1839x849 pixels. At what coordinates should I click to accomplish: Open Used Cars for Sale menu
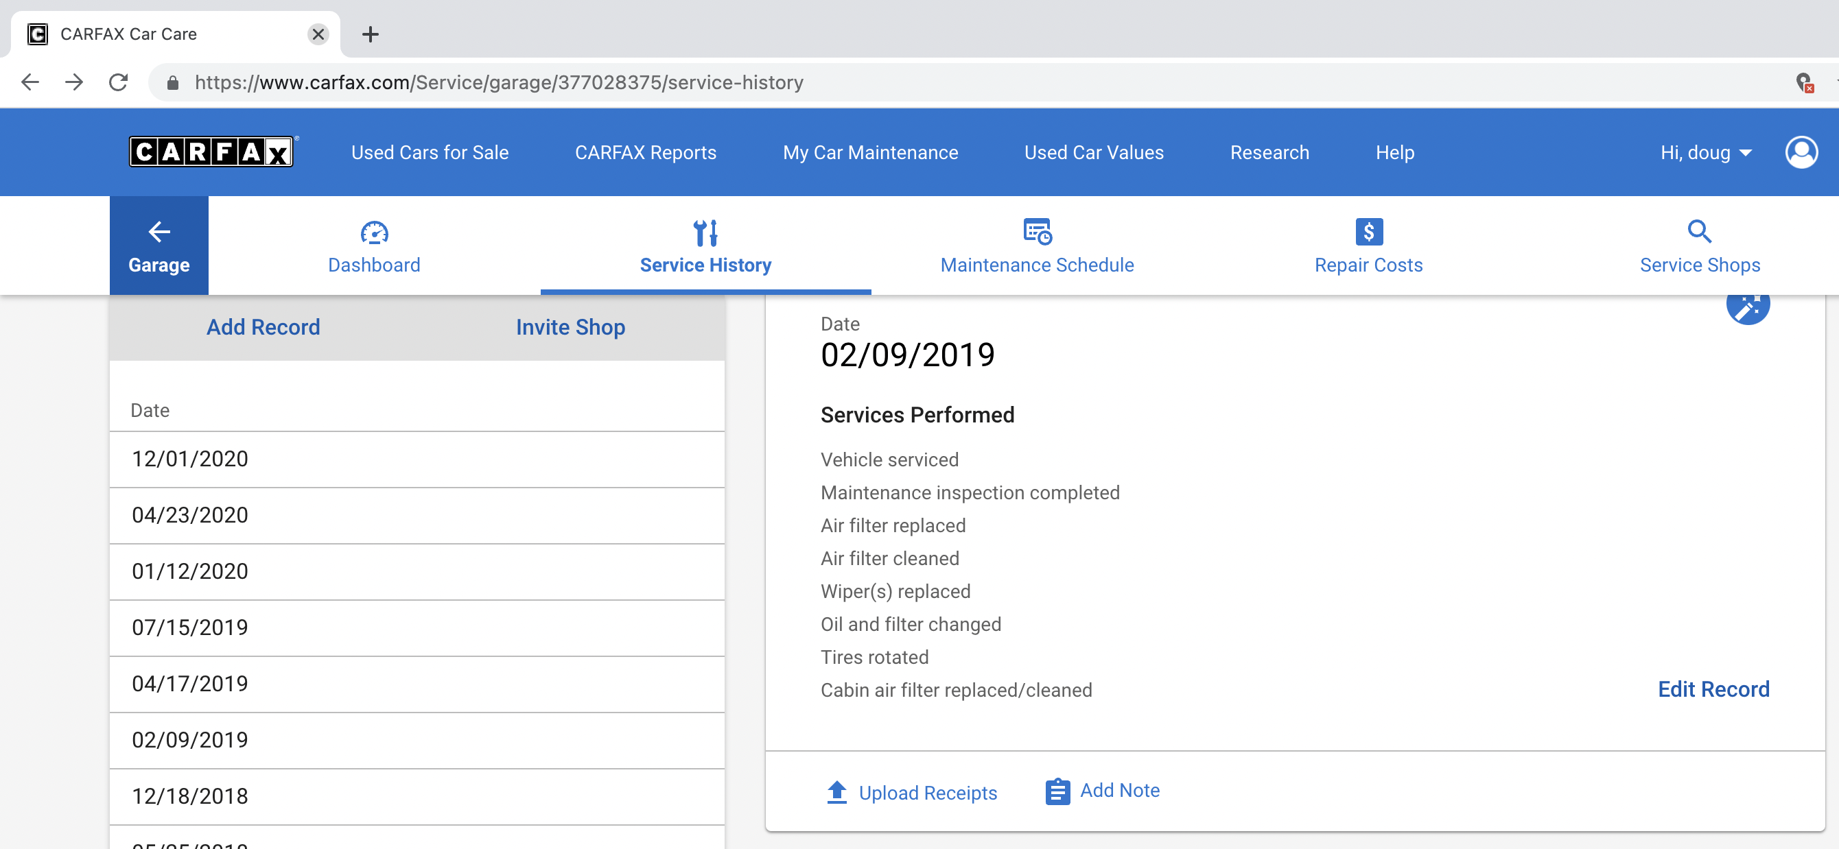point(430,153)
